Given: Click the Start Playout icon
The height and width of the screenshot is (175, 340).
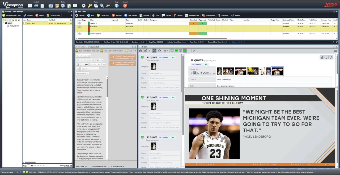Looking at the screenshot, I should click(126, 15).
